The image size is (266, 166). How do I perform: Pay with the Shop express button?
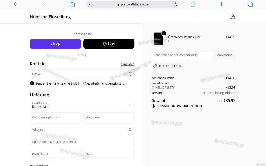(56, 44)
